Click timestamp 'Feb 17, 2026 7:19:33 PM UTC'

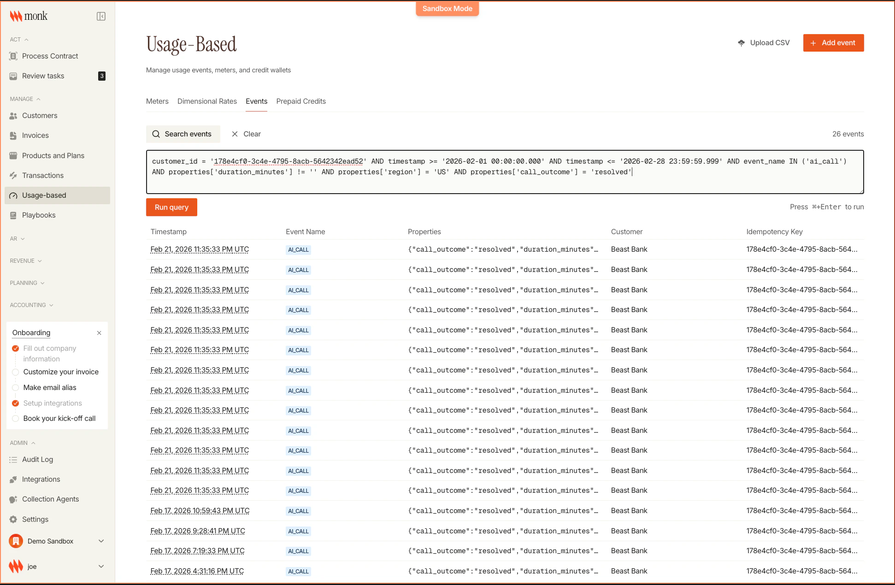point(198,551)
